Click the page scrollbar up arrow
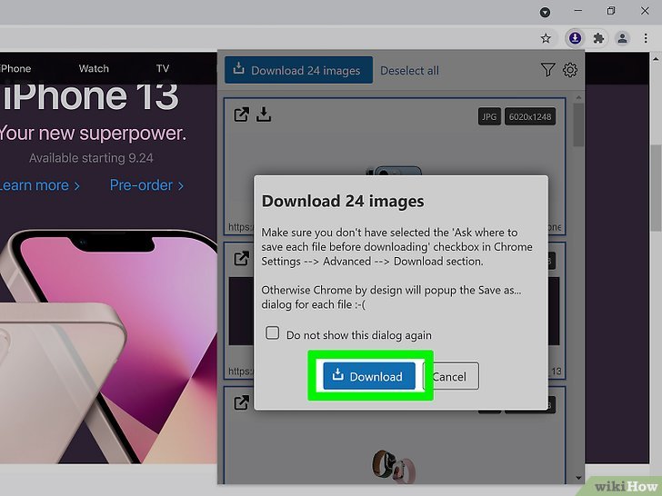Image resolution: width=662 pixels, height=496 pixels. (656, 59)
